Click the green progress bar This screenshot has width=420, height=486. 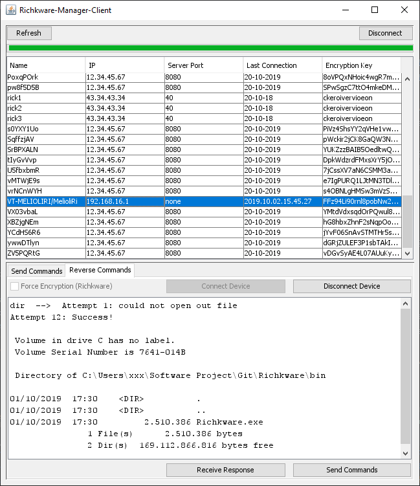(x=211, y=48)
